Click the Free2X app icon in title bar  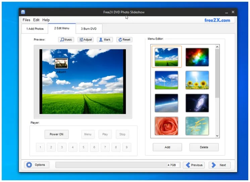pos(23,12)
